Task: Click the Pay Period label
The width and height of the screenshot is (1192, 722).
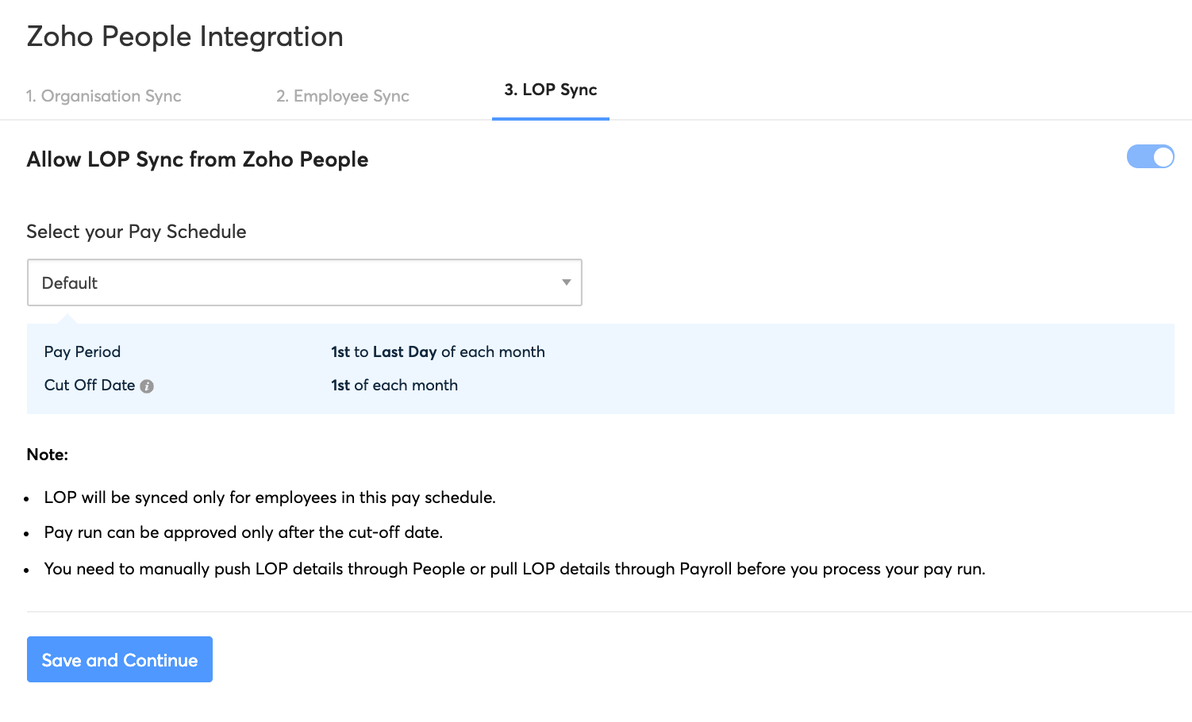Action: (83, 351)
